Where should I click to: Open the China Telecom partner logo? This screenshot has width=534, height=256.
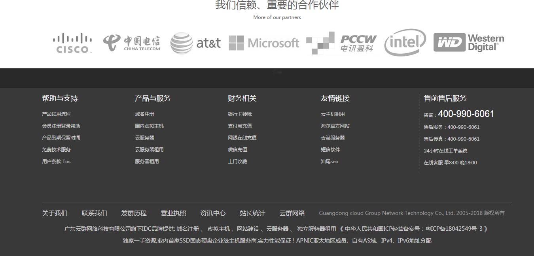coord(132,43)
